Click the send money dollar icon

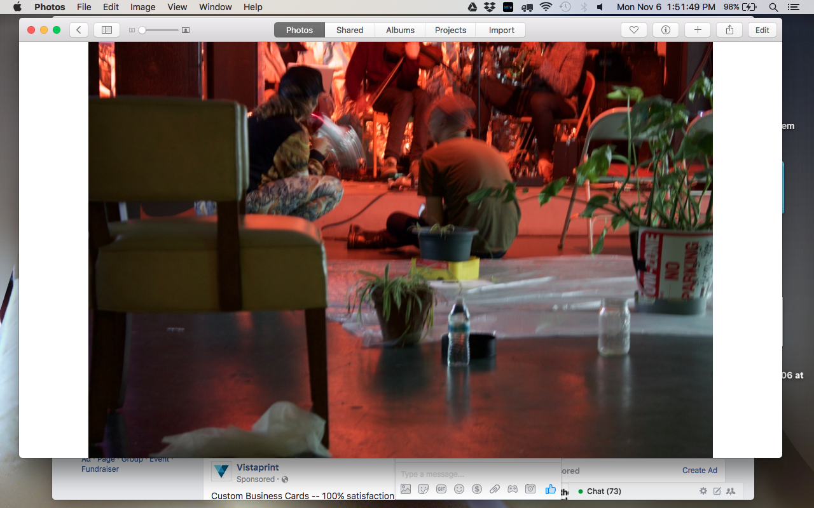point(477,489)
